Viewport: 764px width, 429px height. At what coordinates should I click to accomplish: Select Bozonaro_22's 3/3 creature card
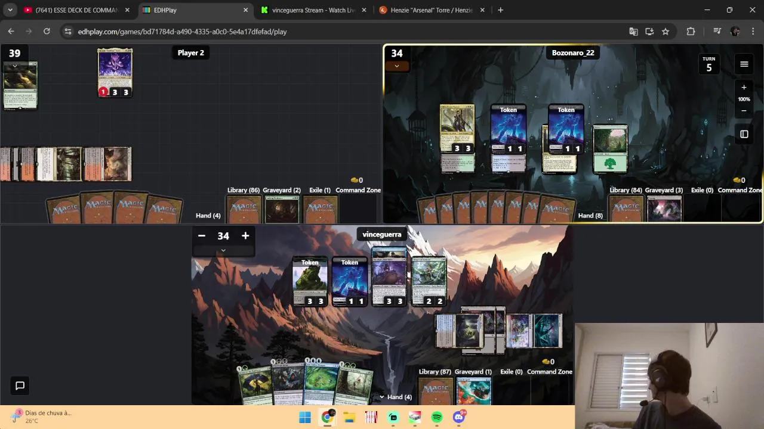tap(457, 129)
